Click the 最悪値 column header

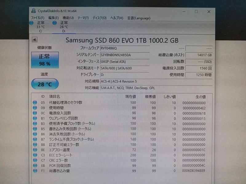[x=150, y=97]
